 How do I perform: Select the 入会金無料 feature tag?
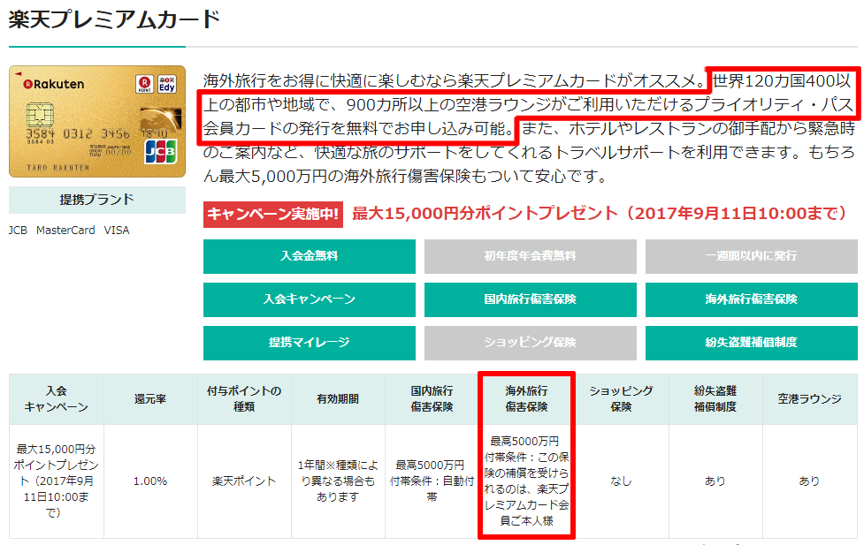tap(310, 256)
